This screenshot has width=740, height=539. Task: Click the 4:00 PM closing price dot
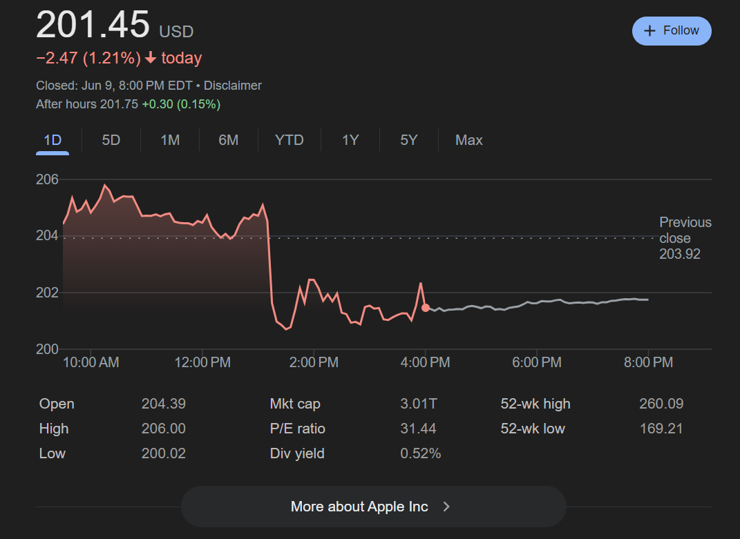coord(426,308)
